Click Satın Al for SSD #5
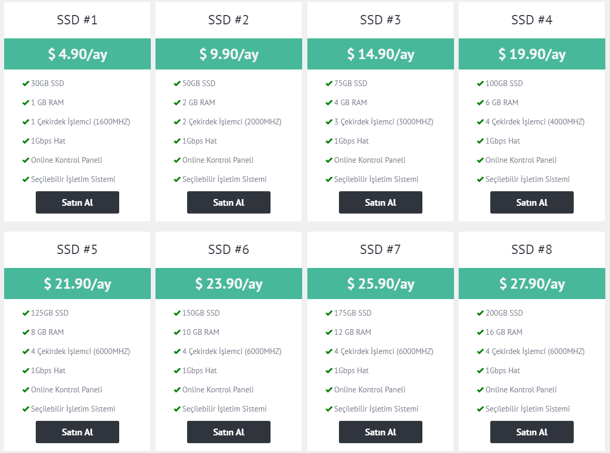Viewport: 610px width, 453px height. (77, 432)
